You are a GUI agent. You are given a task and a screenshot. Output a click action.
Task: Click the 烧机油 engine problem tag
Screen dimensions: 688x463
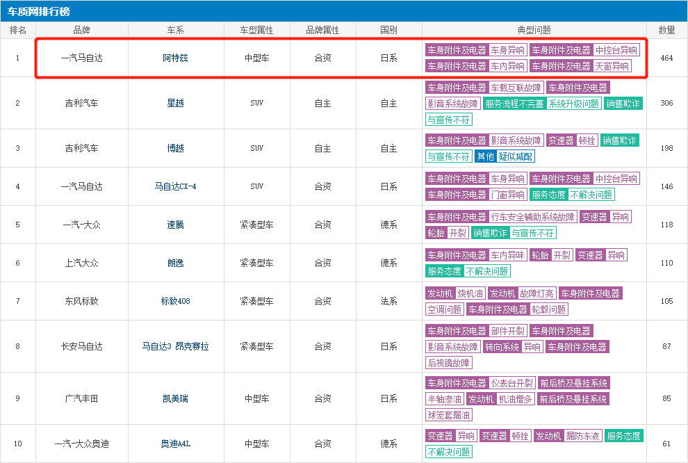tap(470, 293)
